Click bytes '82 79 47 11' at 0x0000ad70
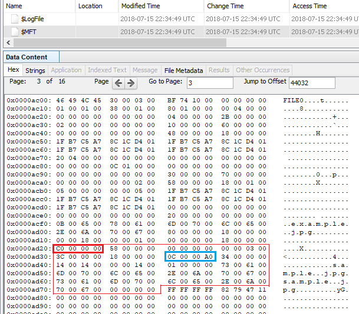This screenshot has width=359, height=314. coord(244,289)
